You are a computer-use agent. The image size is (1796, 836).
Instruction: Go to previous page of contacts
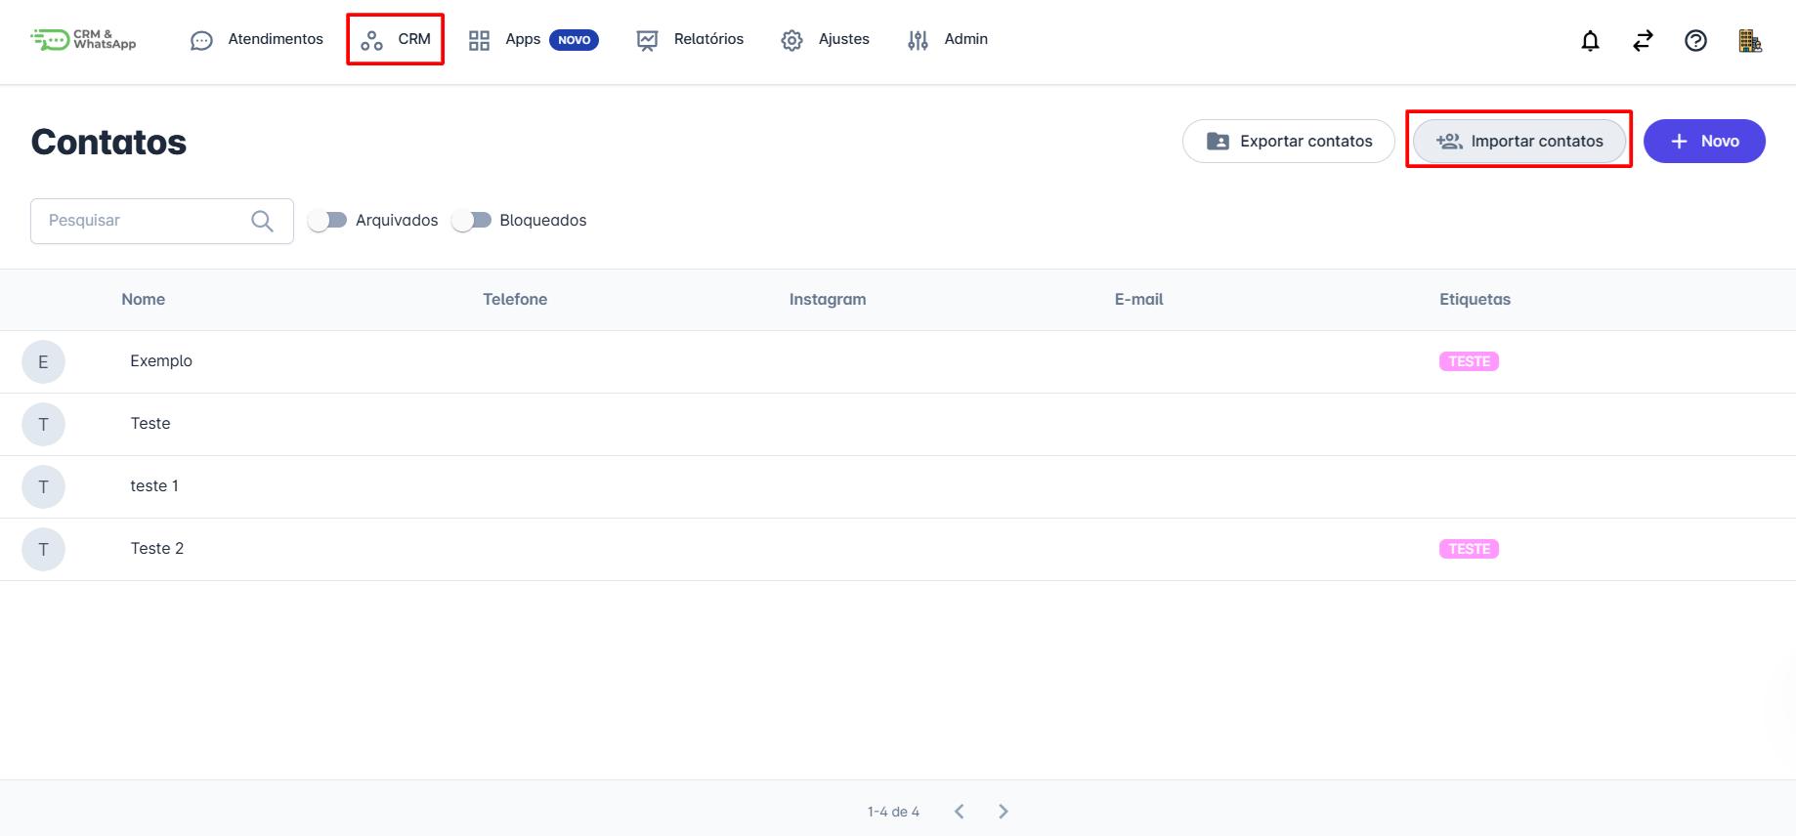pyautogui.click(x=960, y=812)
